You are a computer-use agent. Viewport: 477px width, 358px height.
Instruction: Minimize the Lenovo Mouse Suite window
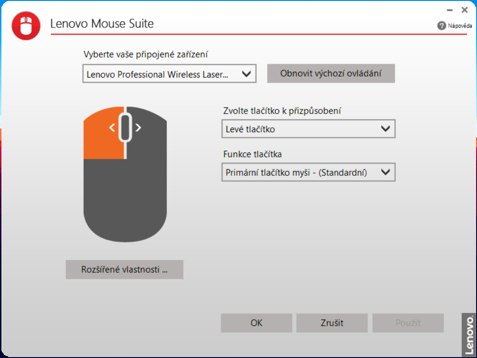coord(449,10)
